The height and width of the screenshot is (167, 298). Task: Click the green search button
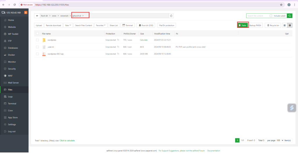point(290,16)
